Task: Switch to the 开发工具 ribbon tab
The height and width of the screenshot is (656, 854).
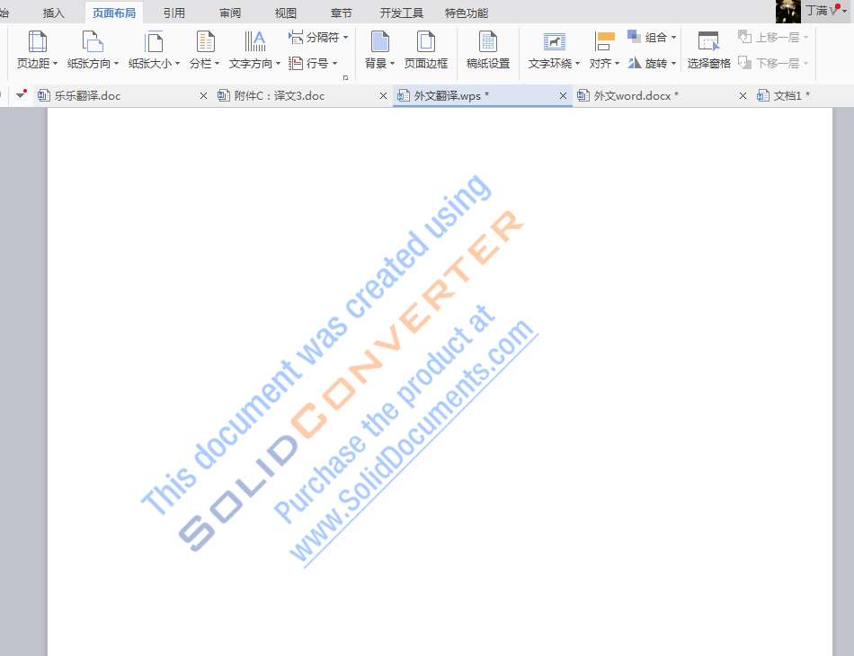Action: (402, 13)
